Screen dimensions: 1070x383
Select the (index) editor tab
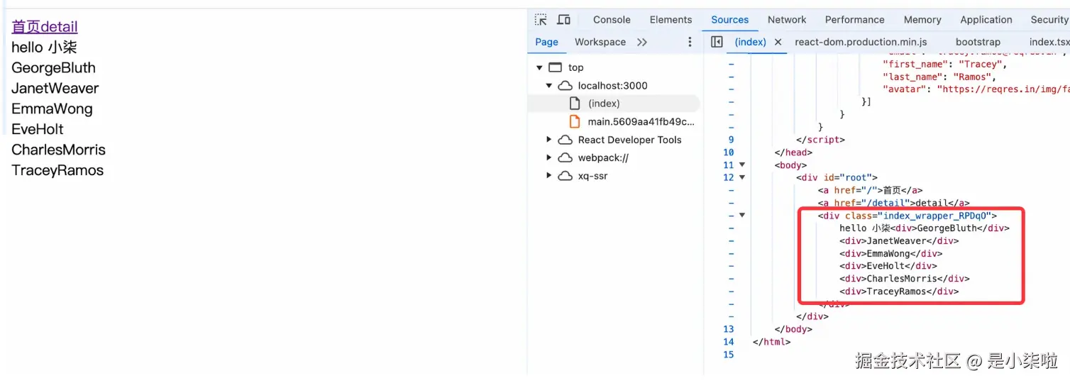click(751, 42)
